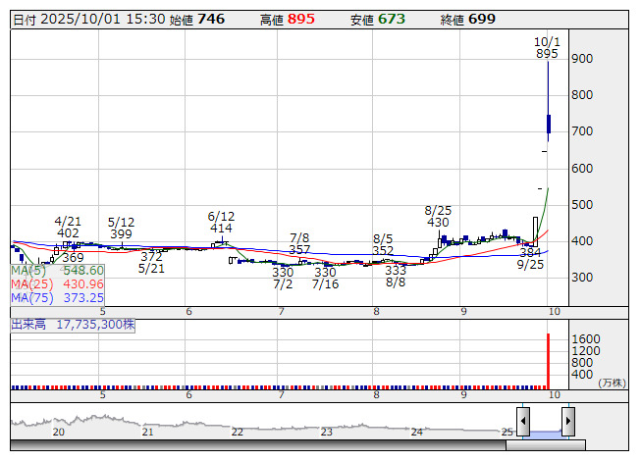Click the 6/12 414 peak annotation
The height and width of the screenshot is (461, 641).
click(221, 222)
